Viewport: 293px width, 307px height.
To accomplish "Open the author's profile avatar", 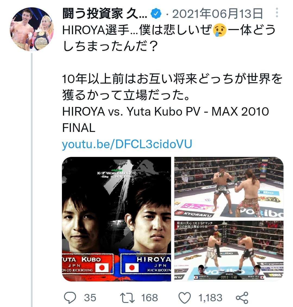I will coord(31,29).
